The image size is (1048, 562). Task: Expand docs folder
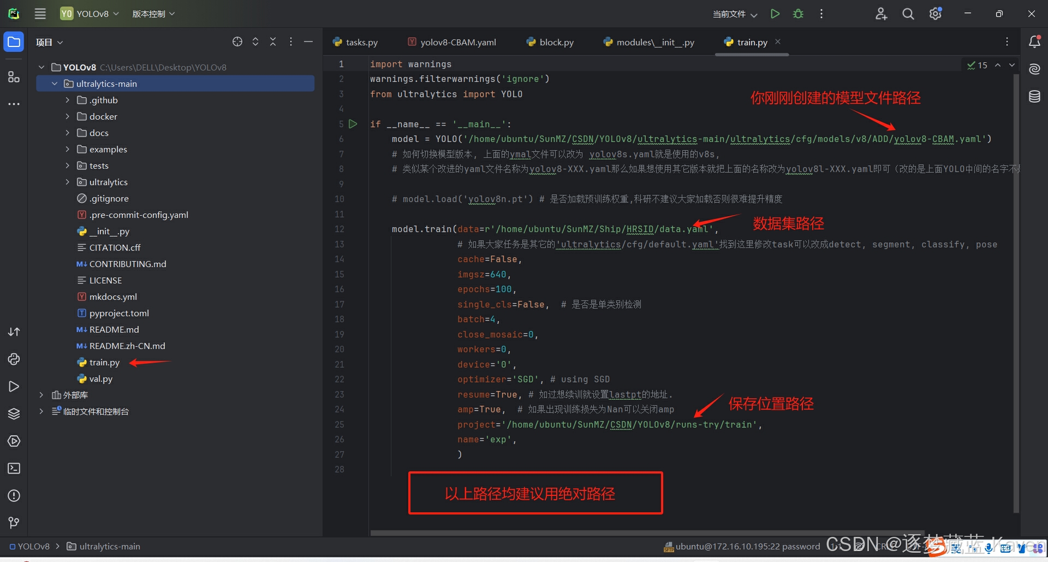pos(68,133)
